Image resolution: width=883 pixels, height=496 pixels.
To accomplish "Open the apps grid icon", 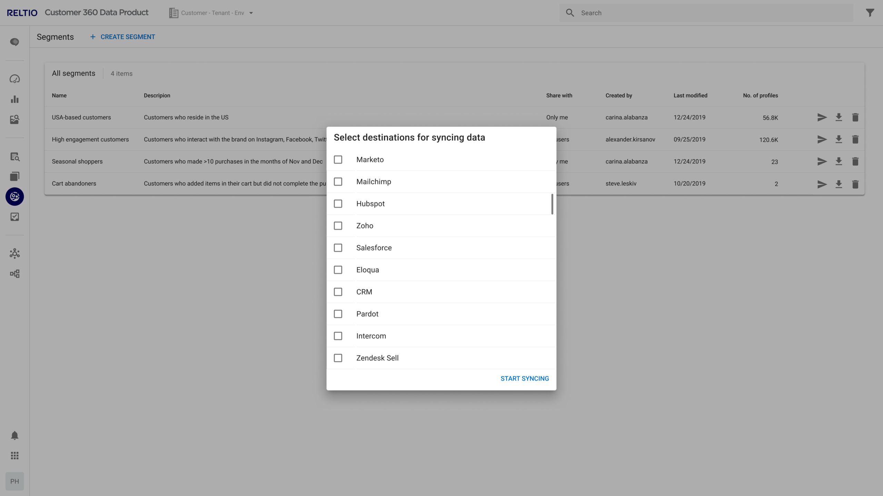I will [14, 456].
